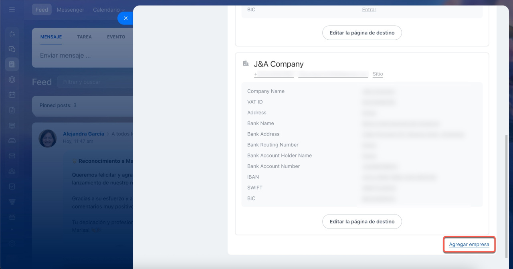The image size is (513, 269).
Task: Open the hexagon Collabs sidebar icon
Action: click(12, 79)
